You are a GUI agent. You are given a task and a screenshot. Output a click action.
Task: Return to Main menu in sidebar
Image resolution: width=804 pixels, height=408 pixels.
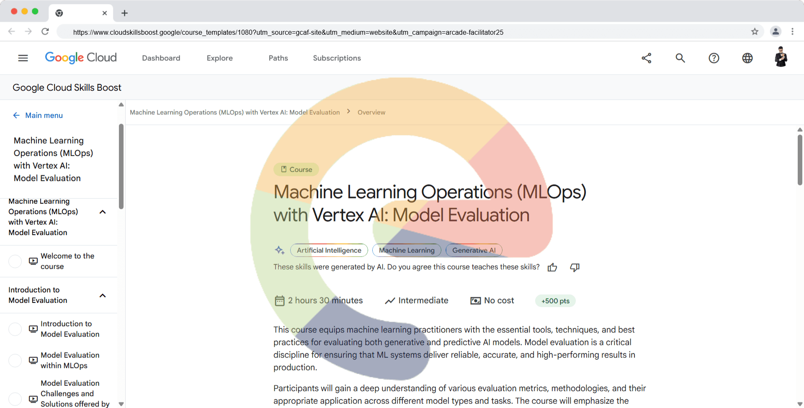click(x=38, y=115)
